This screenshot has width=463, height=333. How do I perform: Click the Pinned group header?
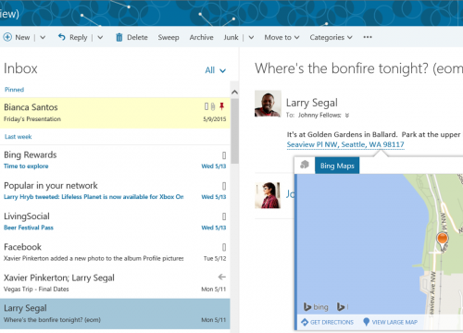14,90
